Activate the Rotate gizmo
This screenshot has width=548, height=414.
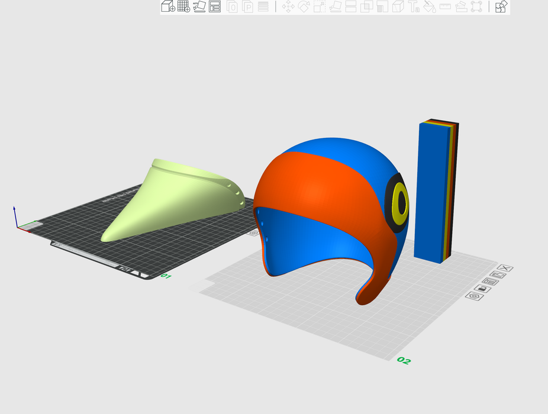tap(304, 7)
